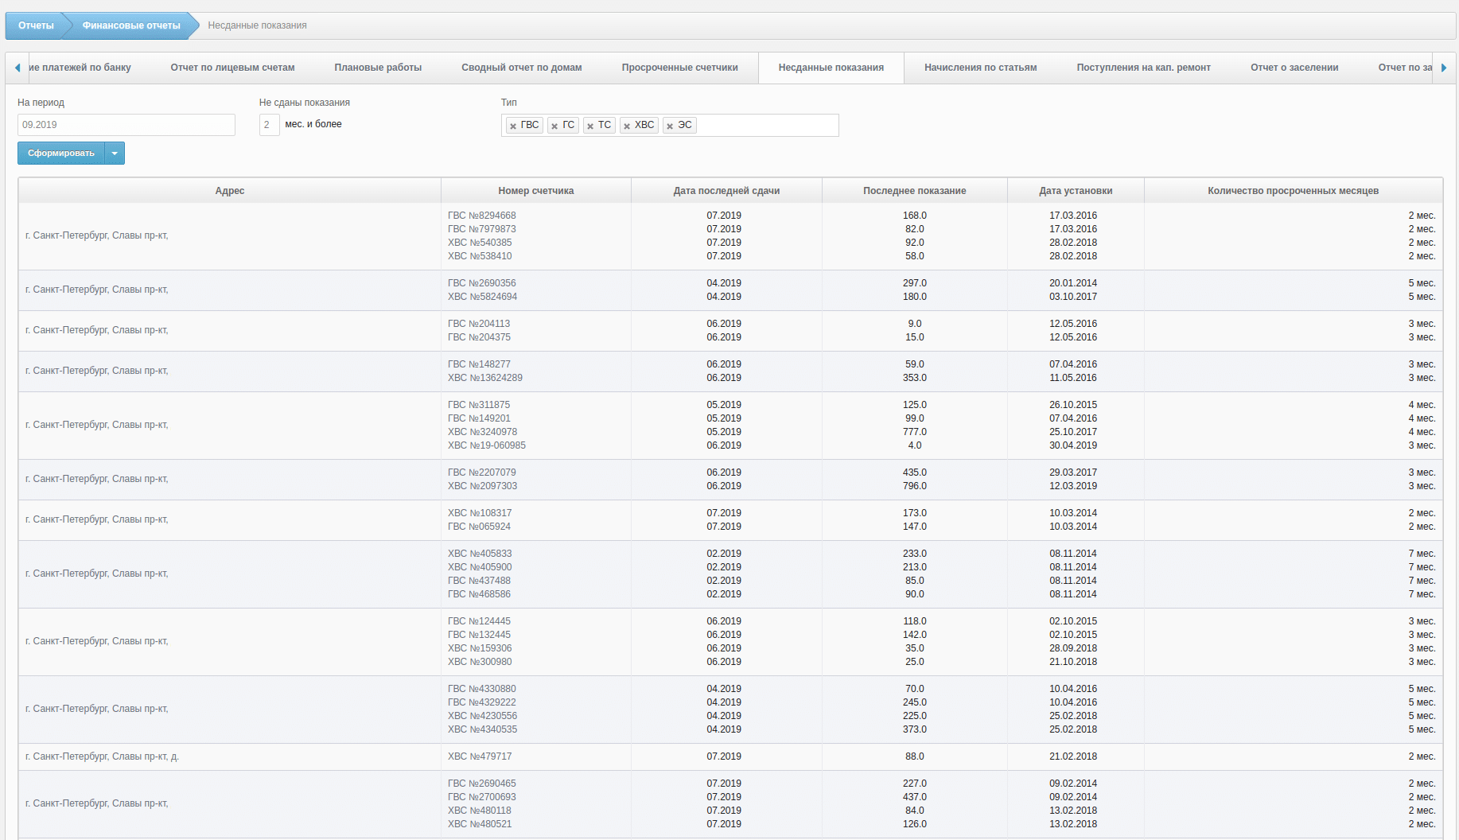Remove the ГС type tag
1459x840 pixels.
554,126
